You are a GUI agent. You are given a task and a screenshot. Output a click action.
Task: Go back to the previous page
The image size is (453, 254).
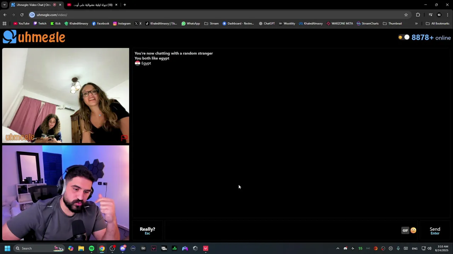5,15
